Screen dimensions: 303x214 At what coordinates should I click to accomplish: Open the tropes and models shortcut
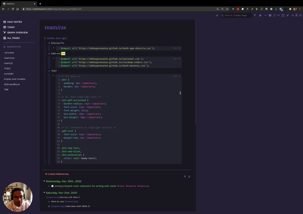tap(15, 79)
